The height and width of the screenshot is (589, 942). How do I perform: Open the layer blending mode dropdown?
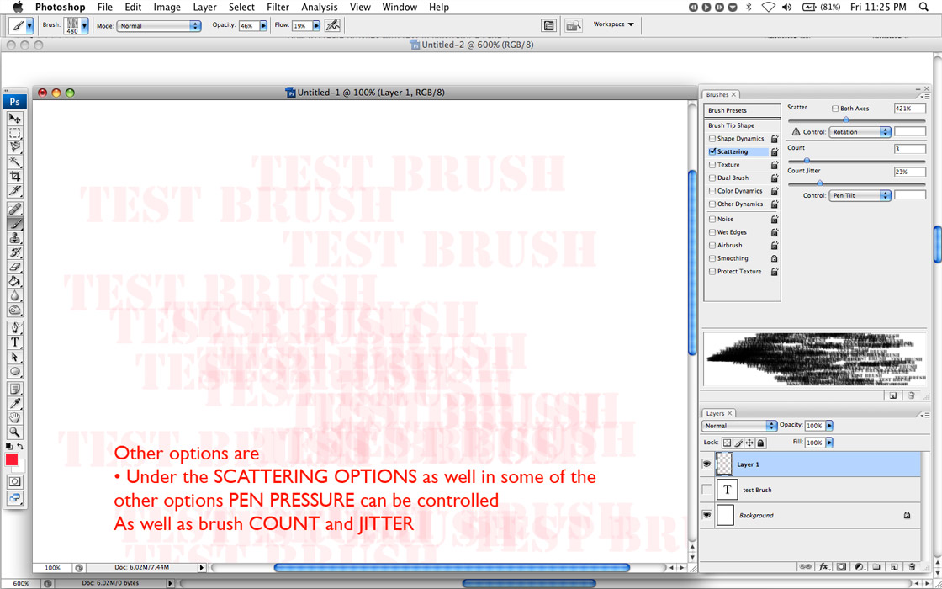click(739, 426)
